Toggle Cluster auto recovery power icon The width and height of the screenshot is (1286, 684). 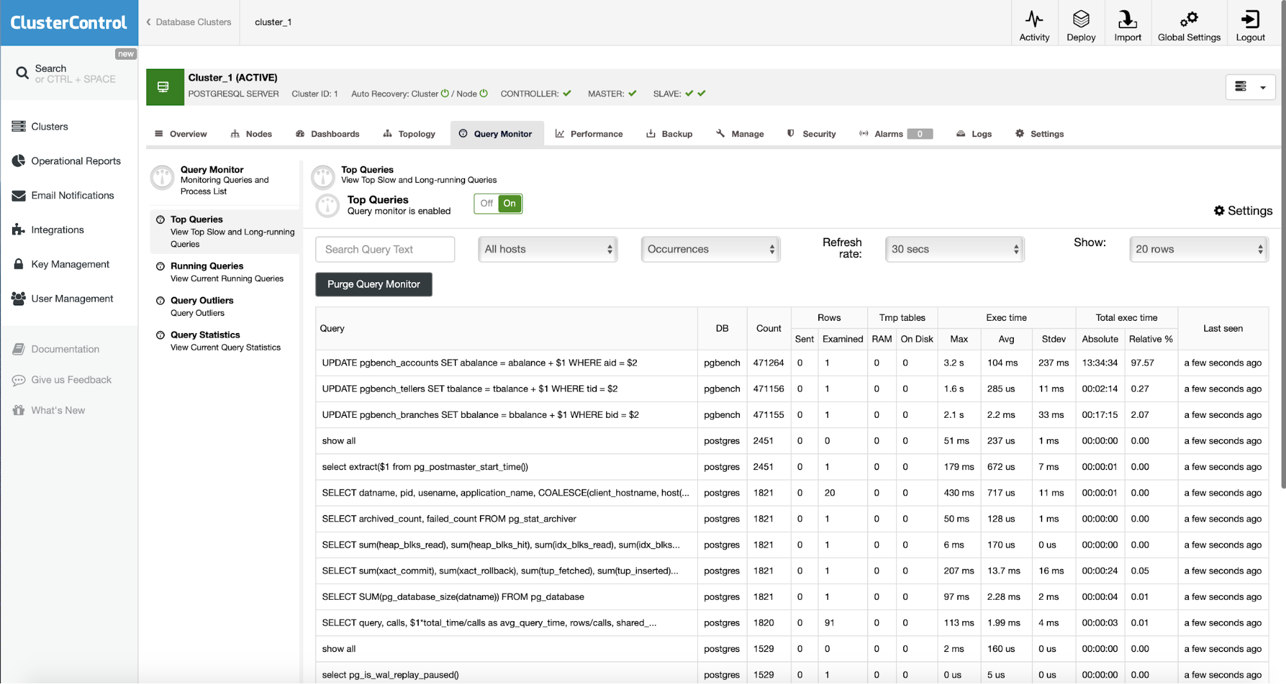coord(445,94)
